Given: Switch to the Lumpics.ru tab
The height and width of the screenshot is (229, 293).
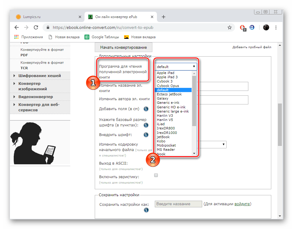Looking at the screenshot, I should (x=49, y=17).
